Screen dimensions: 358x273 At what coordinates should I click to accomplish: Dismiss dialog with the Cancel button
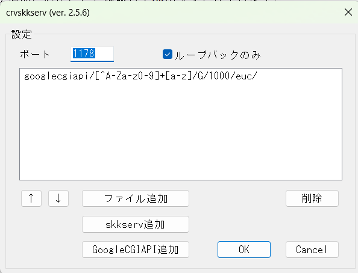pyautogui.click(x=312, y=250)
